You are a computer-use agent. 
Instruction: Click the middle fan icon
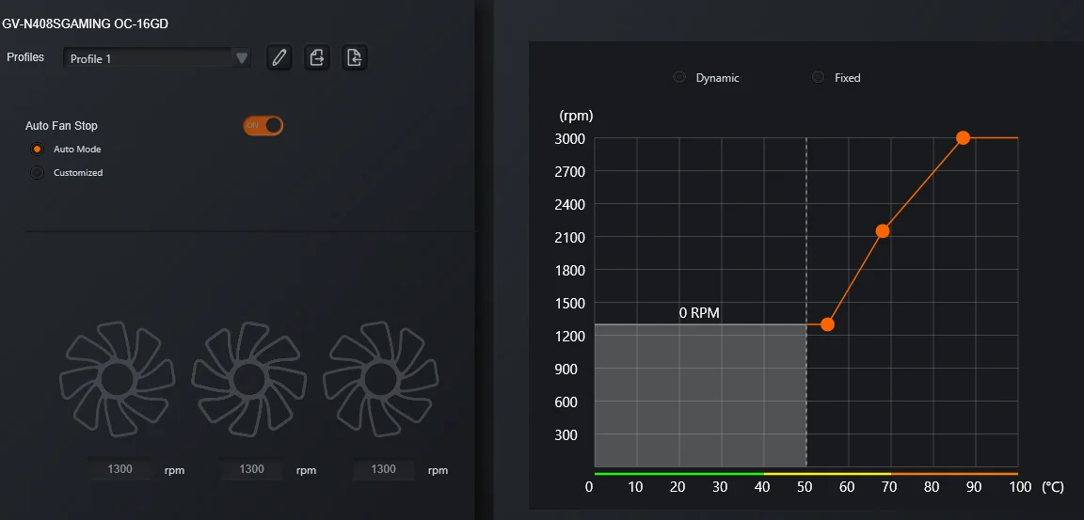coord(248,378)
